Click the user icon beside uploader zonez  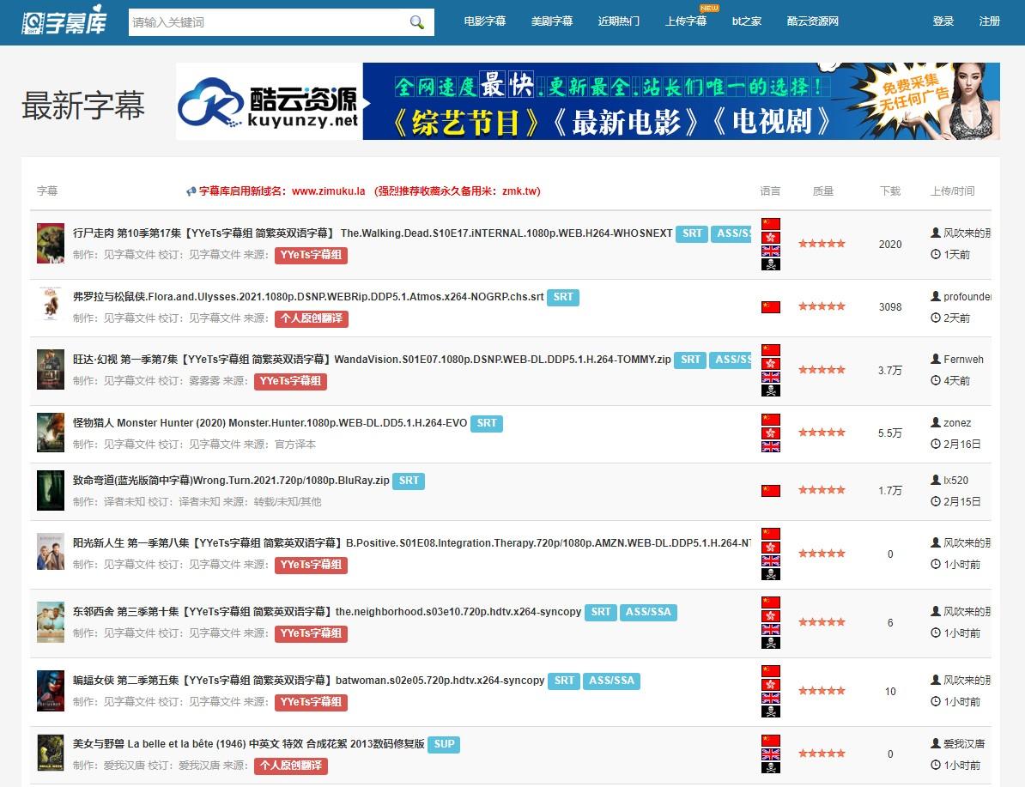click(936, 422)
